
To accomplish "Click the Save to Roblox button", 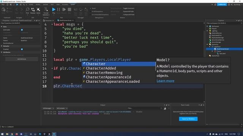I will point(188,119).
